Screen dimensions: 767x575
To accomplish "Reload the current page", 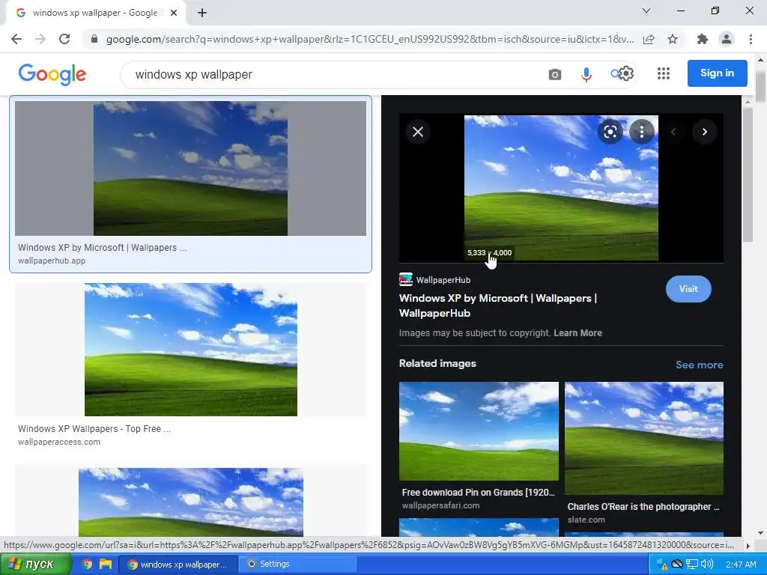I will (x=64, y=39).
